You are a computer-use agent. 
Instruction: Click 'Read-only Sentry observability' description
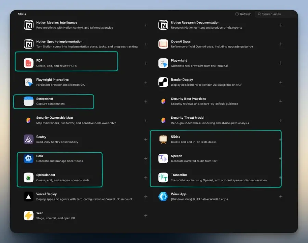57,142
